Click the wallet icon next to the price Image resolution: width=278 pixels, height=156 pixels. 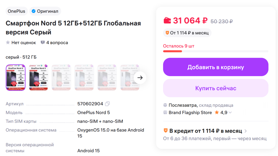click(167, 20)
